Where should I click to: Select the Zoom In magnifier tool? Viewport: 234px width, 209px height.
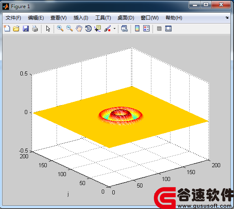pyautogui.click(x=60, y=28)
